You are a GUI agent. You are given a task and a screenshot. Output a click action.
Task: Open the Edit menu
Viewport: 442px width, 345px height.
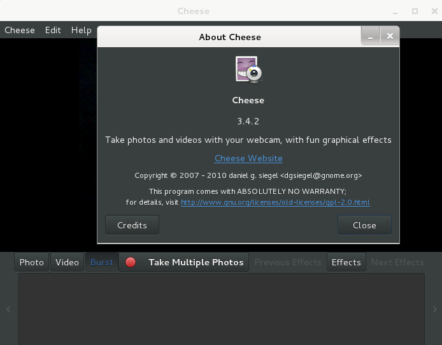click(x=53, y=30)
